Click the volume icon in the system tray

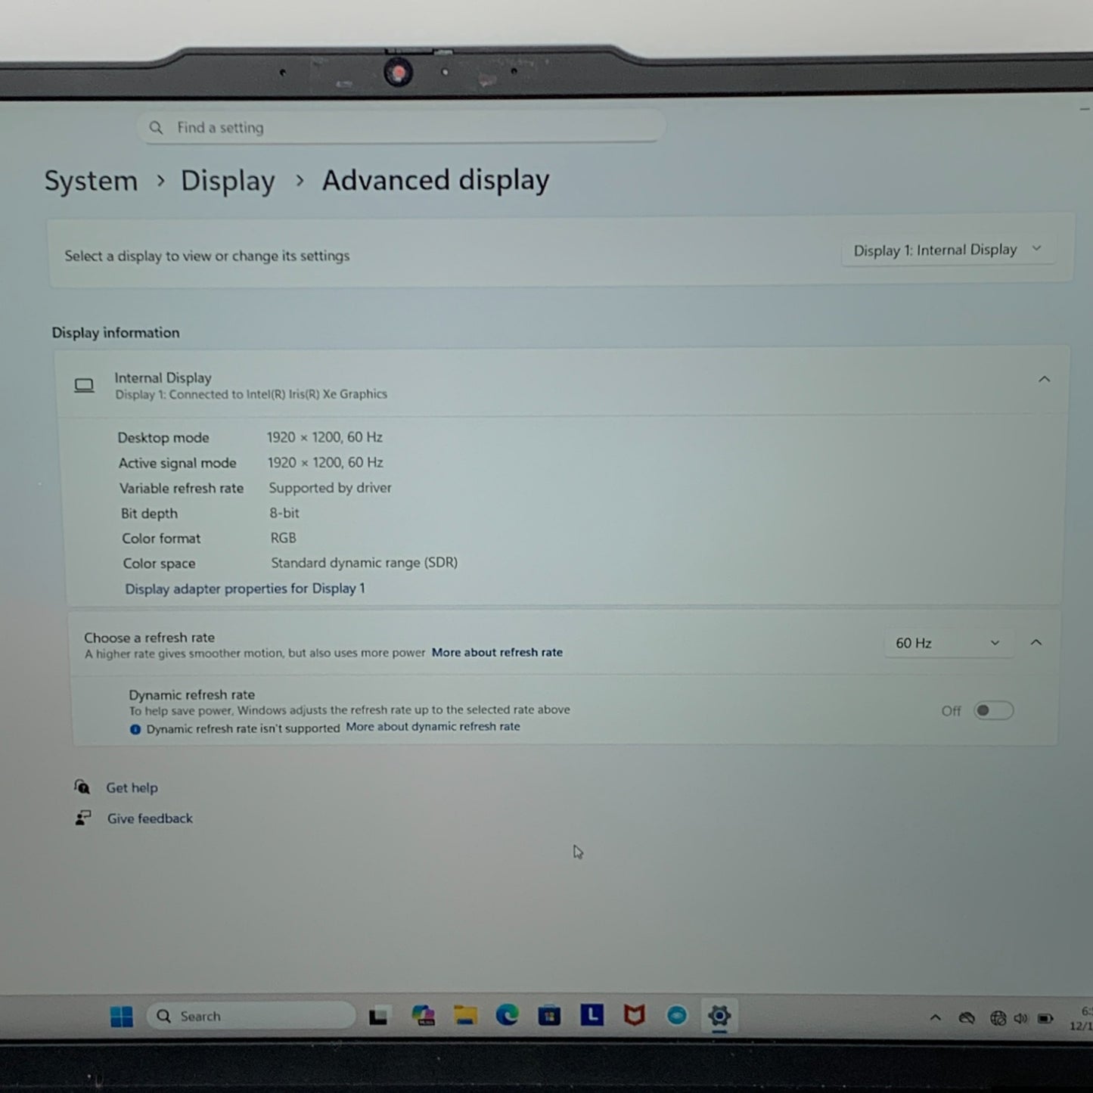(x=1020, y=1018)
